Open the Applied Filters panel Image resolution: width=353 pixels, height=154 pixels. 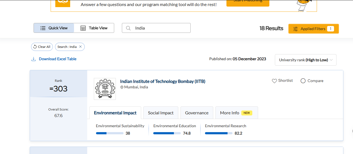coord(314,29)
